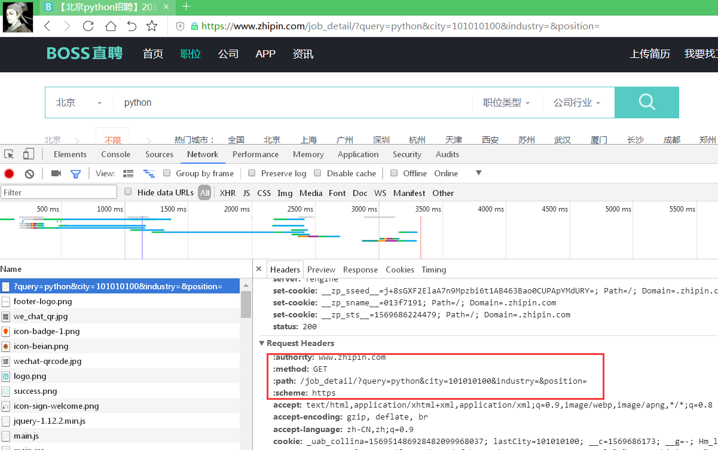The image size is (718, 450).
Task: Switch to the Console panel tab
Action: click(116, 154)
